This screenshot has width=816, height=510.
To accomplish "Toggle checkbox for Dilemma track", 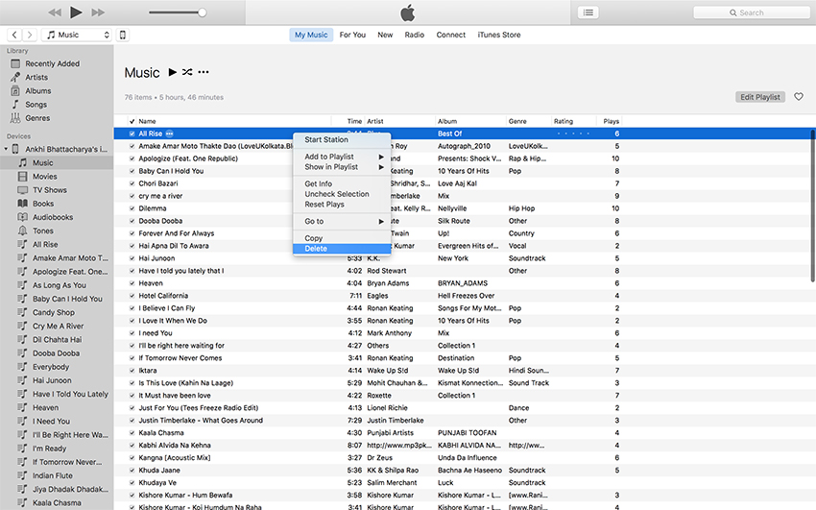I will tap(132, 208).
